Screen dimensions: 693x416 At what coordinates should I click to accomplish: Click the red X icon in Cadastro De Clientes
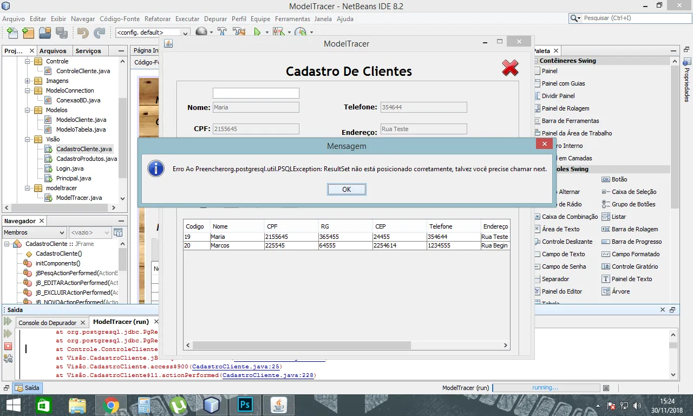tap(510, 68)
